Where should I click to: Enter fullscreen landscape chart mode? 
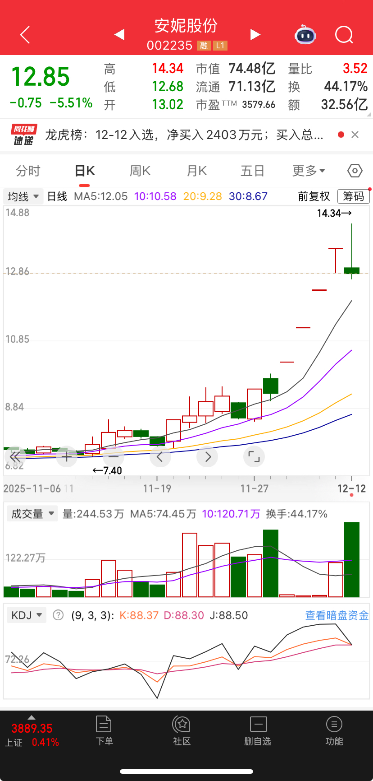tap(254, 457)
